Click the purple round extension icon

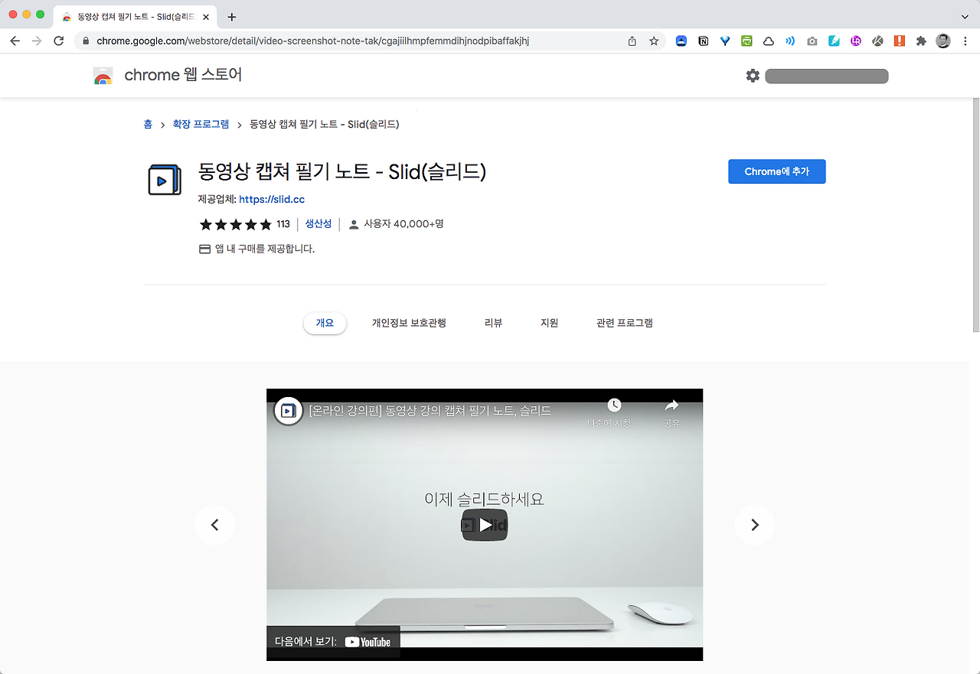(856, 41)
